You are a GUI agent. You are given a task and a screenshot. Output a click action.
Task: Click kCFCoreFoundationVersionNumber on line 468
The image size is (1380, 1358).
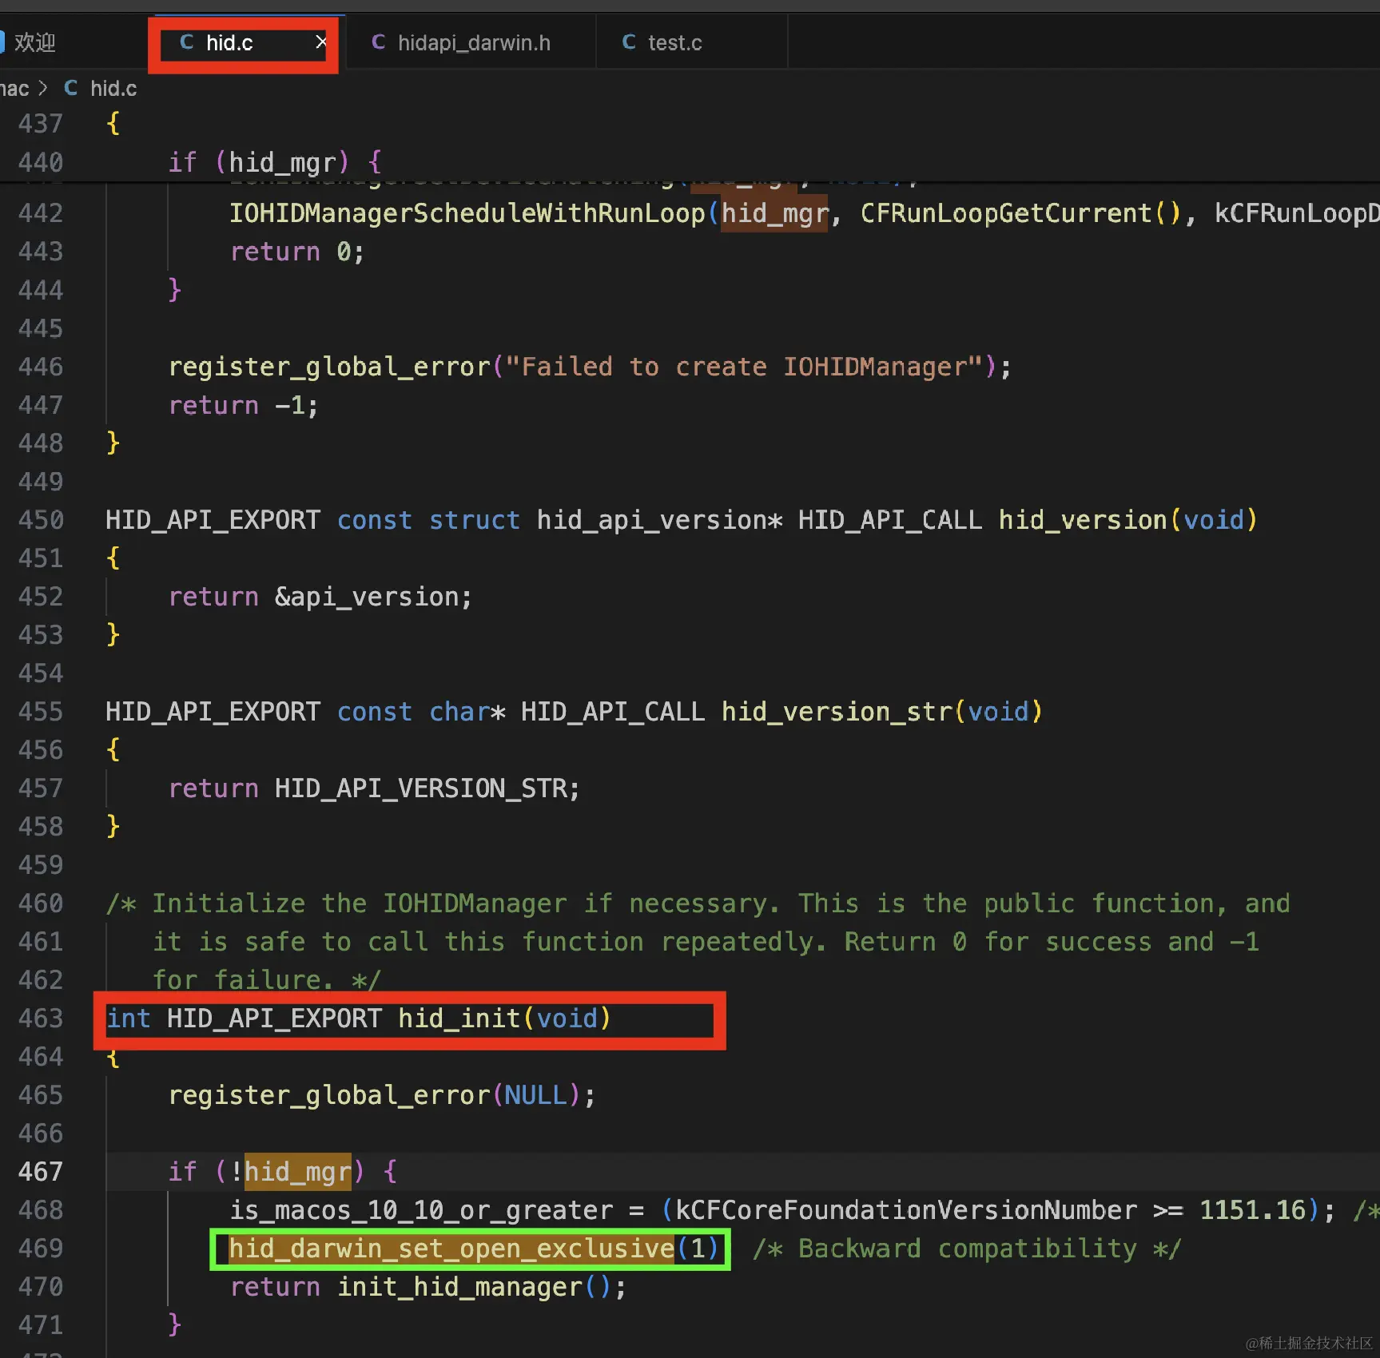click(907, 1210)
